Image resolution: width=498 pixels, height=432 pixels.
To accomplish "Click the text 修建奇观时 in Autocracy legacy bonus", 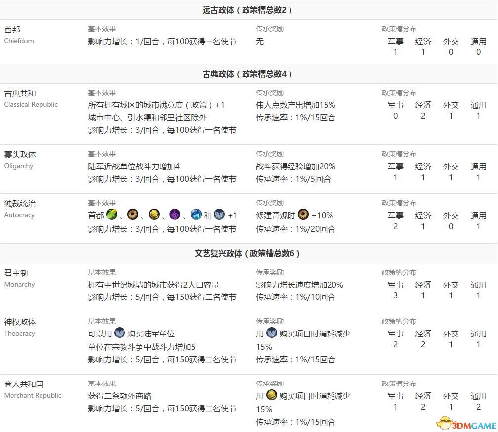I will coord(276,216).
